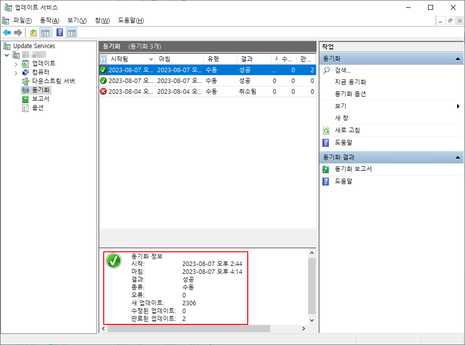Click 지금 동기화 action
This screenshot has height=345, width=465.
(x=350, y=82)
